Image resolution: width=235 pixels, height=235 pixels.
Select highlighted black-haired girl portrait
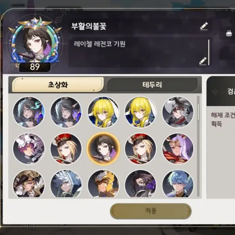(x=103, y=149)
